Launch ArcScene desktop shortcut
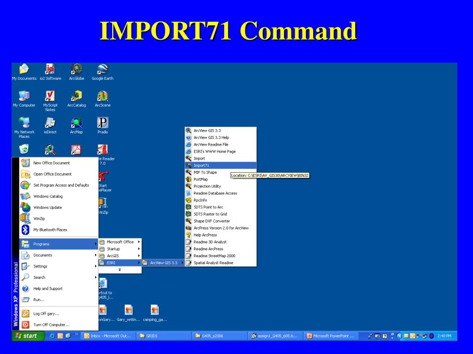Image resolution: width=473 pixels, height=354 pixels. click(103, 99)
